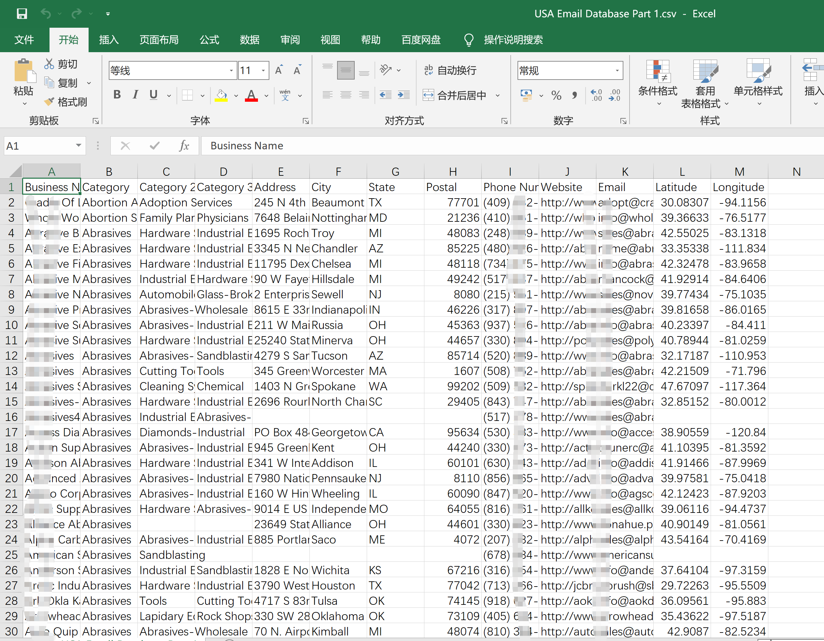The width and height of the screenshot is (824, 641).
Task: Switch to the 插入 (Insert) ribbon tab
Action: click(x=109, y=40)
